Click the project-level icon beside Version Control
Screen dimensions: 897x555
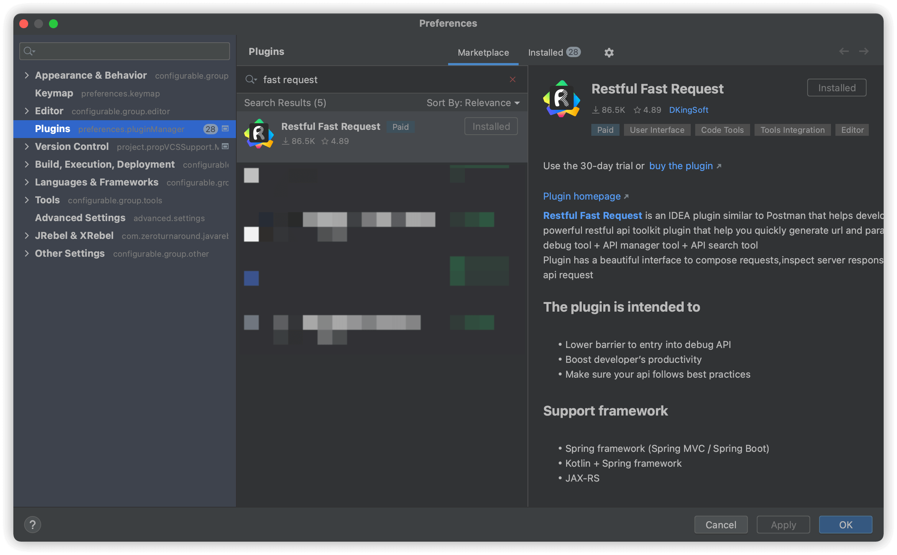pyautogui.click(x=225, y=147)
